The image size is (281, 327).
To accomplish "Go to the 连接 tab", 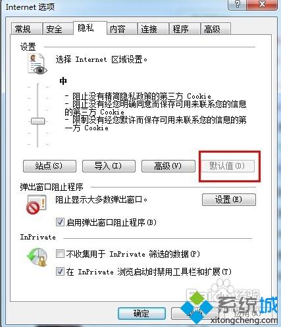I will click(x=153, y=29).
